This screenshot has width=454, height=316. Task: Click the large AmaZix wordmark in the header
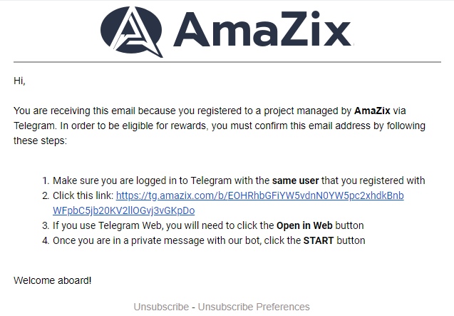tap(262, 29)
